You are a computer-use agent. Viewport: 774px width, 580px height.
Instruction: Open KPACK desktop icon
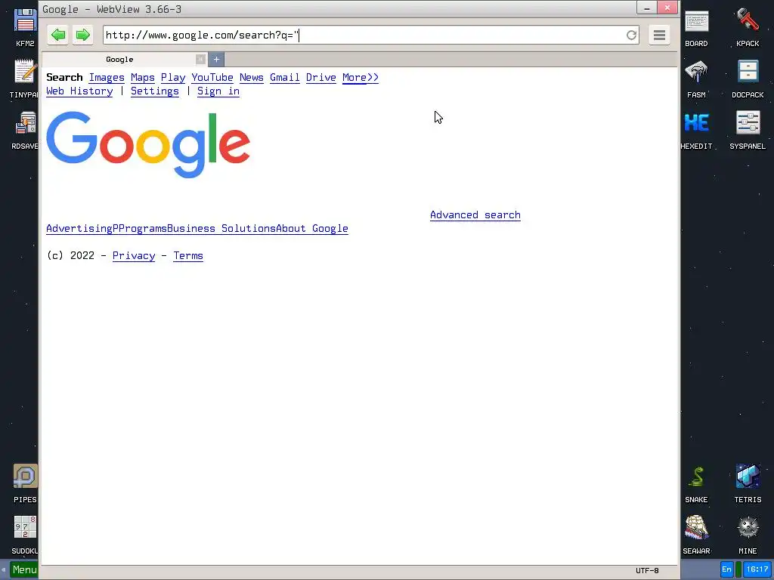(748, 28)
